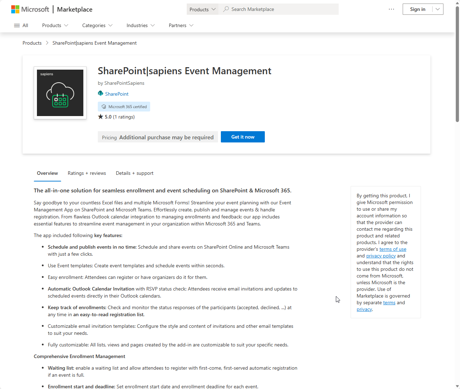Click the Microsoft 365 certified badge
460x389 pixels.
(x=124, y=107)
